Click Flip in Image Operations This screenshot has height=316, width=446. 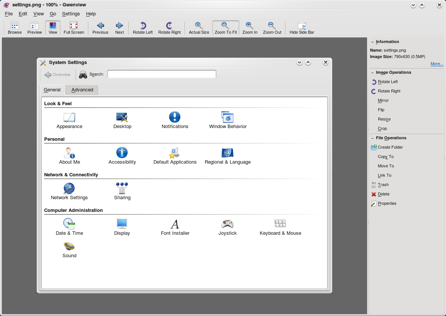point(381,110)
